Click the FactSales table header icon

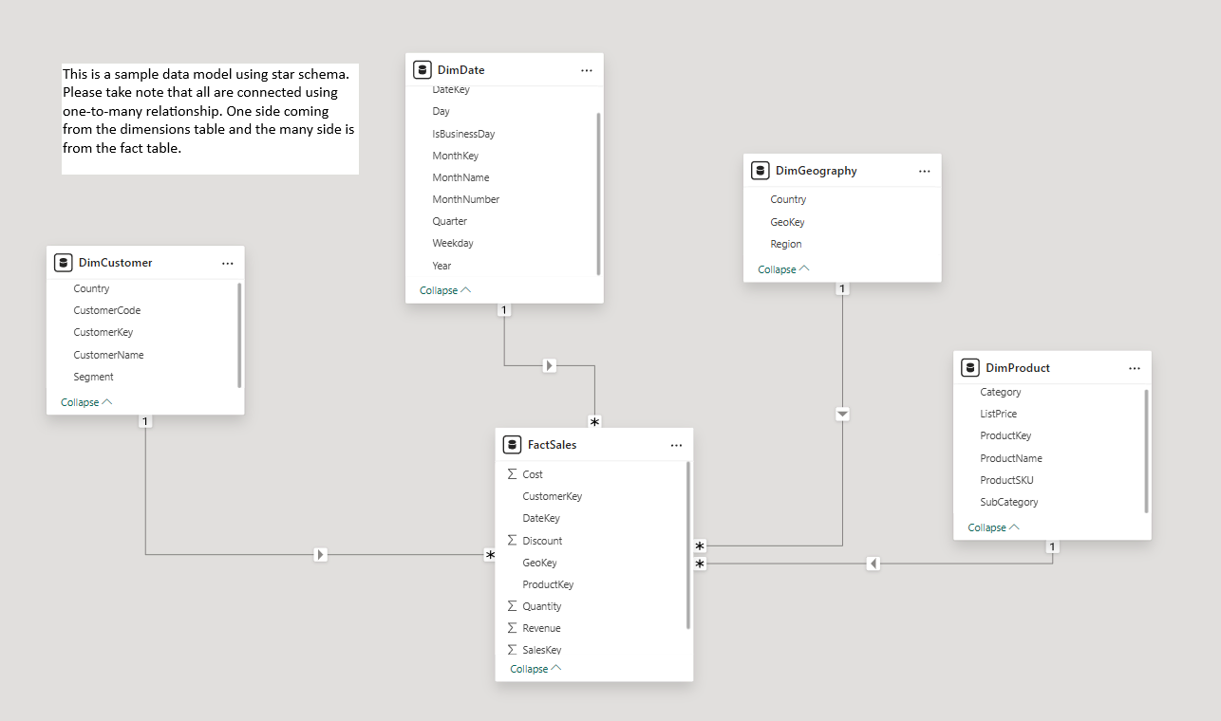point(513,445)
